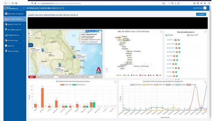The width and height of the screenshot is (215, 121).
Task: Click the browser reload icon
Action: point(13,3)
